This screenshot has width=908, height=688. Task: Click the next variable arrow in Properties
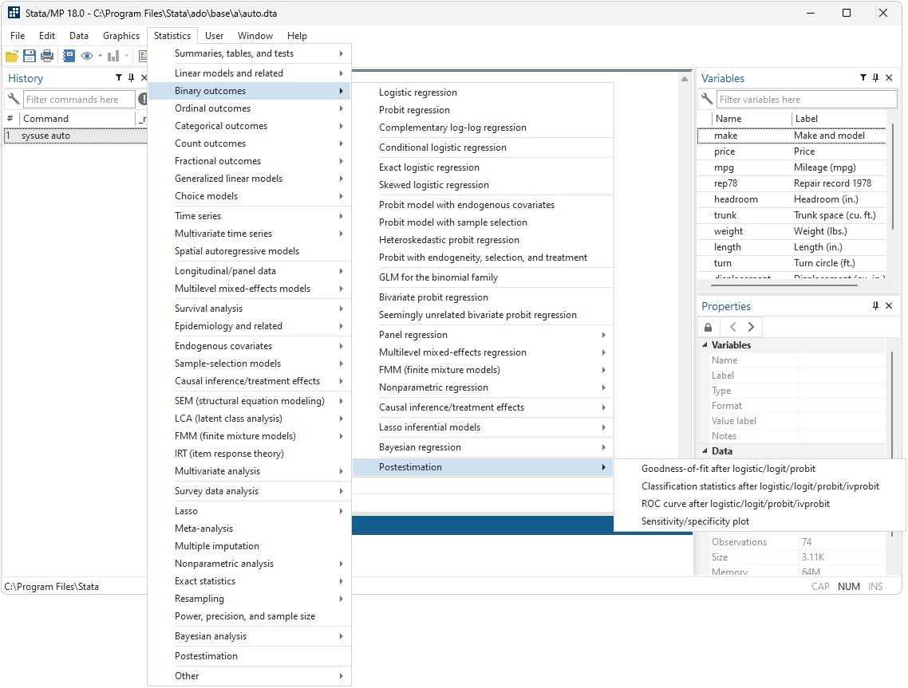(x=751, y=327)
